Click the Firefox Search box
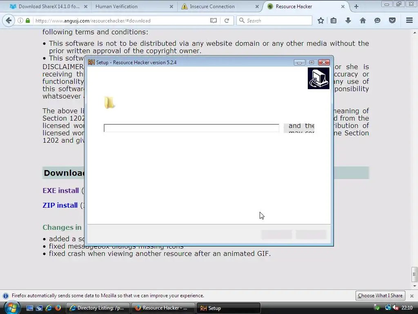 point(274,20)
